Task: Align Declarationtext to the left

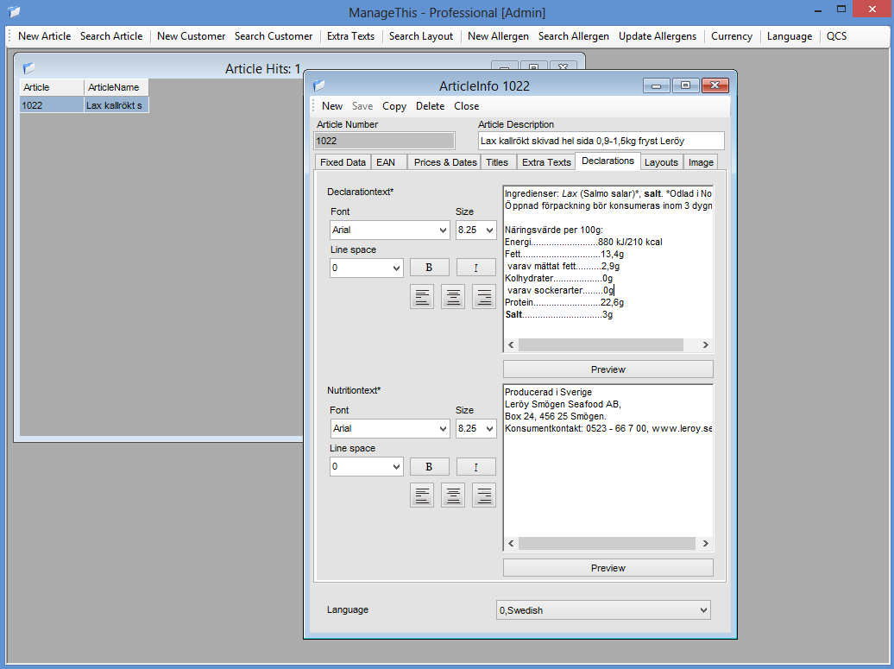Action: (422, 297)
